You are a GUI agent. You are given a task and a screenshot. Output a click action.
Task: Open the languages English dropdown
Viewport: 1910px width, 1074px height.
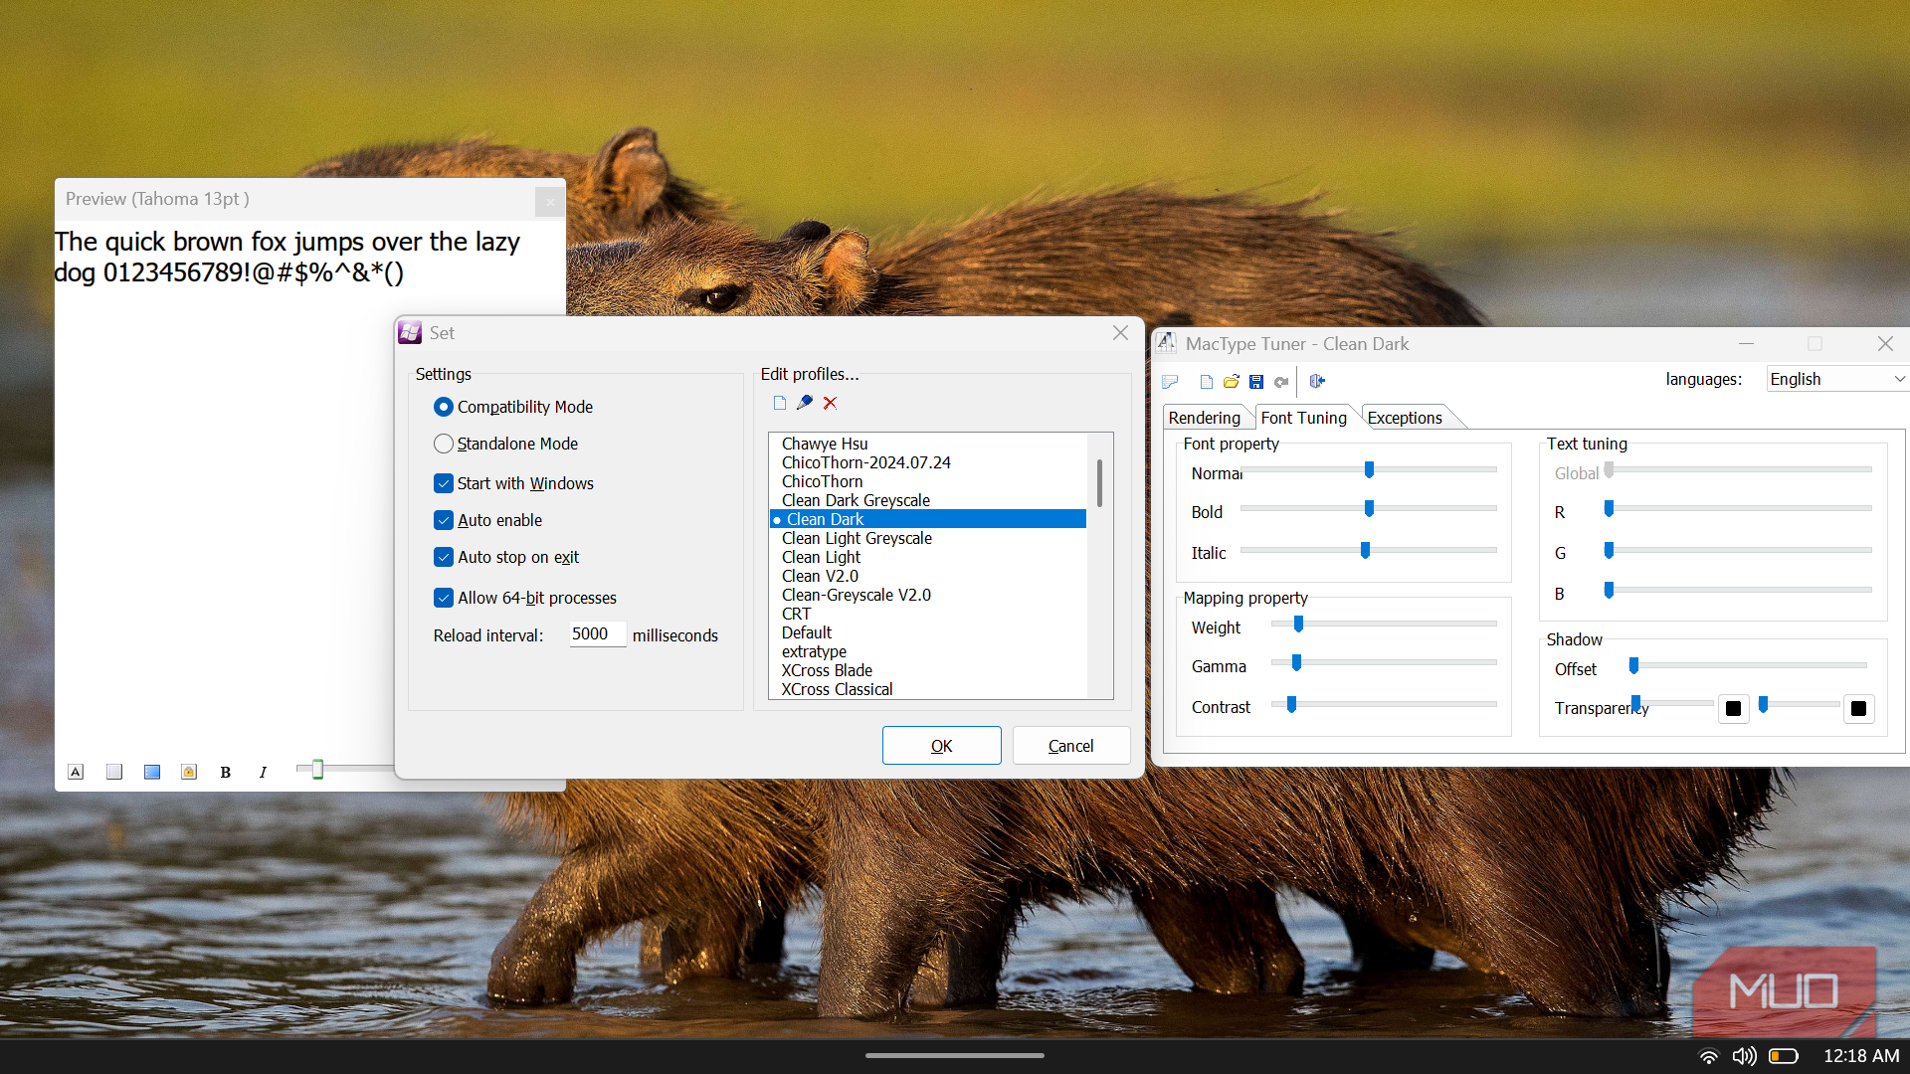[1837, 379]
